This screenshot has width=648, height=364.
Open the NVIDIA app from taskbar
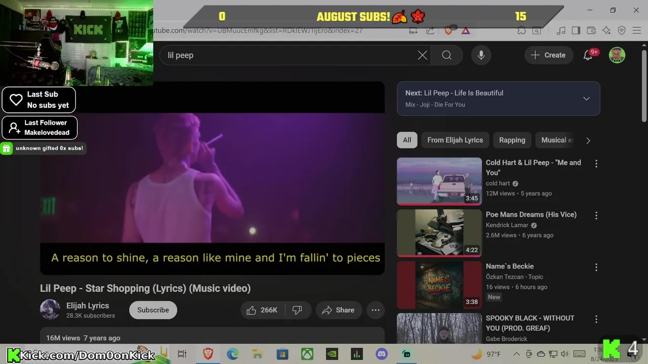pyautogui.click(x=332, y=354)
